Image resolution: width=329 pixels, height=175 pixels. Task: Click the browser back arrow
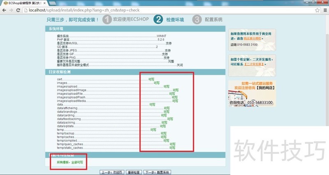click(x=4, y=10)
